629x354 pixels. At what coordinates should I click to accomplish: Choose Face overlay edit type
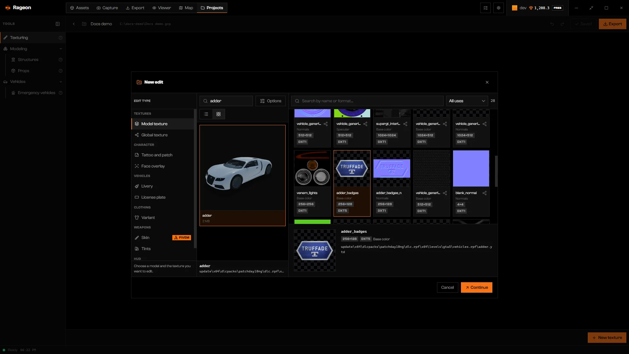tap(162, 166)
